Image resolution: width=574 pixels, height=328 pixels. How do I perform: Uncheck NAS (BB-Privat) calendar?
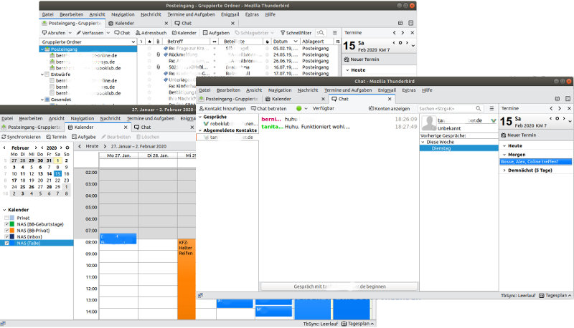pos(6,230)
